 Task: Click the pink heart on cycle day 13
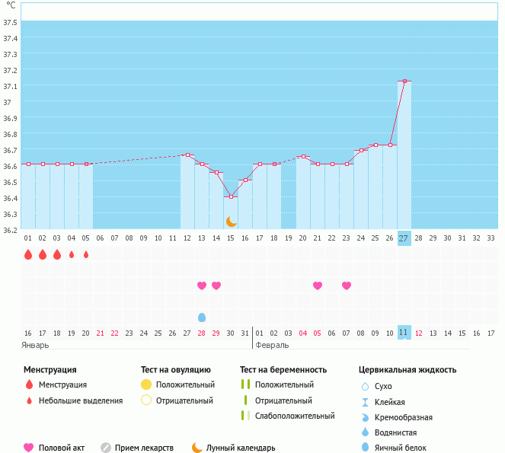[x=202, y=286]
